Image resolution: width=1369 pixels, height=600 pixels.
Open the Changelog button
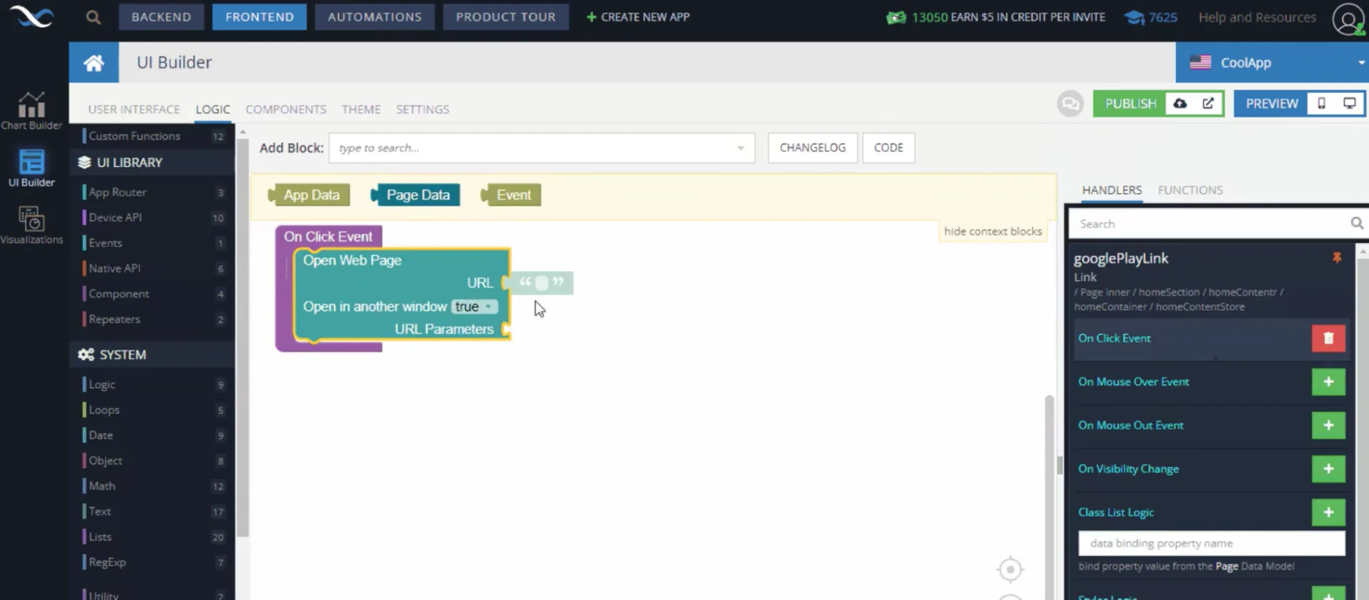pyautogui.click(x=812, y=148)
